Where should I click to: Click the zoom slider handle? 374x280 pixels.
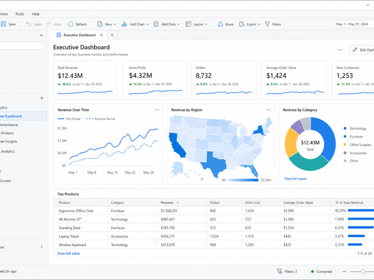pos(363,272)
